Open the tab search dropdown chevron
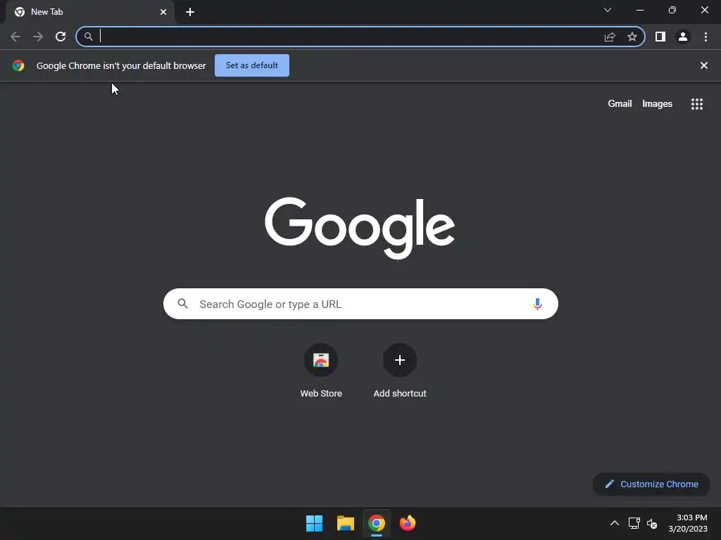Screen dimensions: 721x540 click(x=608, y=10)
